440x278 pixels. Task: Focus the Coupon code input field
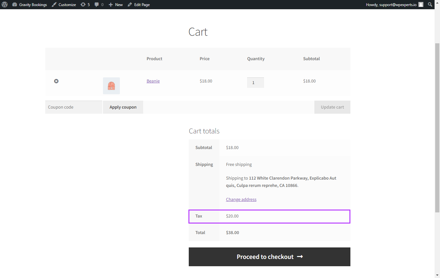74,107
